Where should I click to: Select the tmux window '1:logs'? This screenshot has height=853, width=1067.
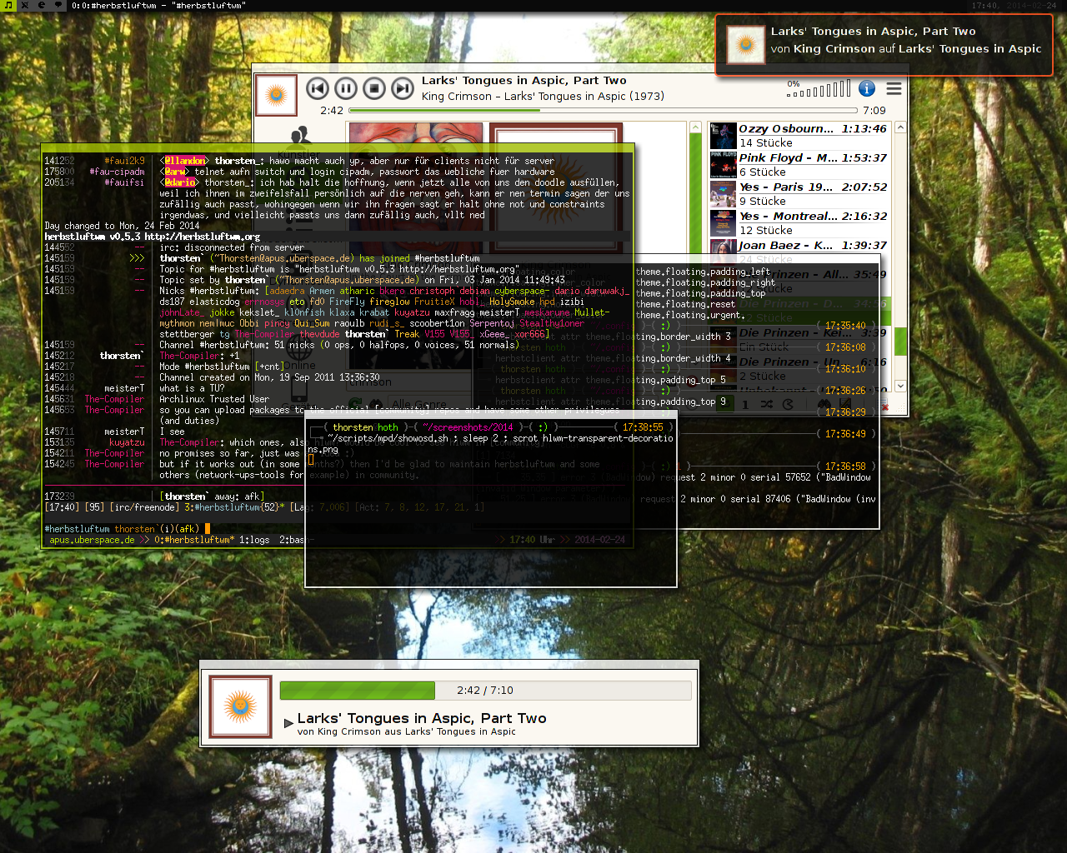pyautogui.click(x=254, y=540)
